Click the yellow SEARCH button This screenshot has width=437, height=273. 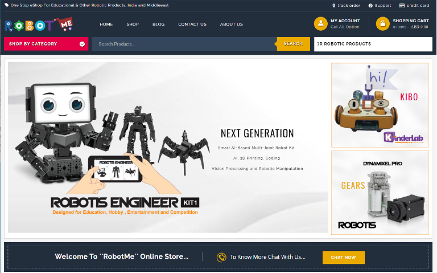(293, 44)
